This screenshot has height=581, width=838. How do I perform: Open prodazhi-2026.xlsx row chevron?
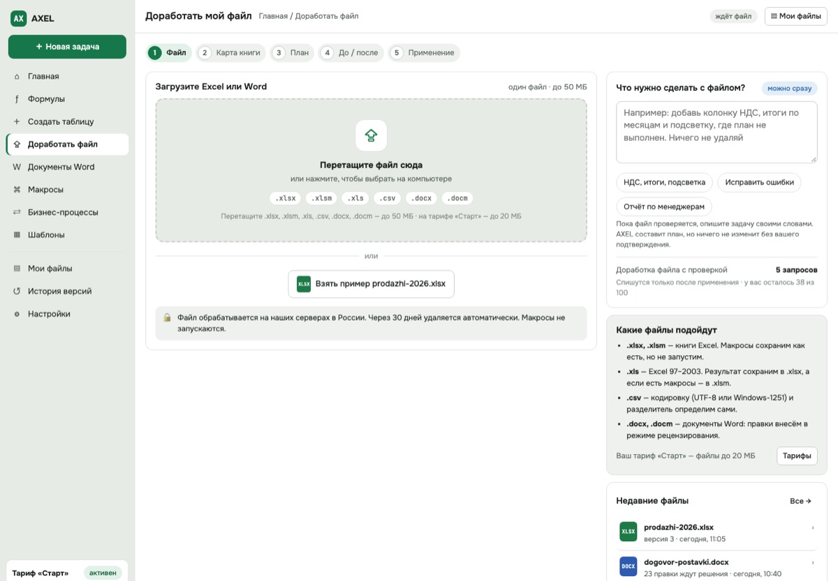coord(813,527)
